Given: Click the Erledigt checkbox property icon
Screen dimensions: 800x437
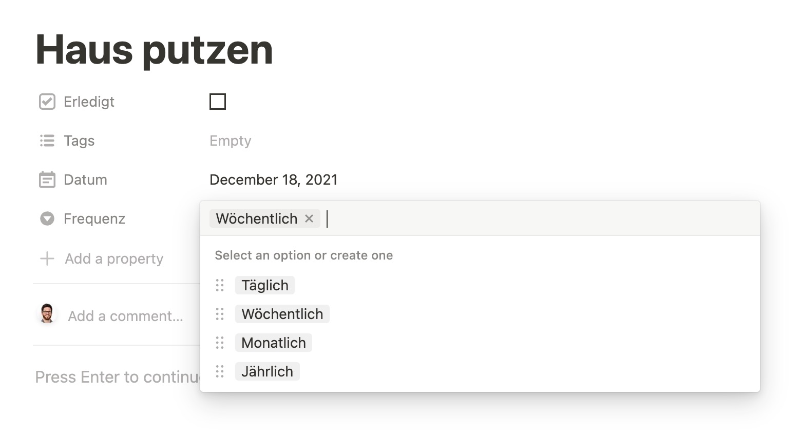Looking at the screenshot, I should [47, 102].
